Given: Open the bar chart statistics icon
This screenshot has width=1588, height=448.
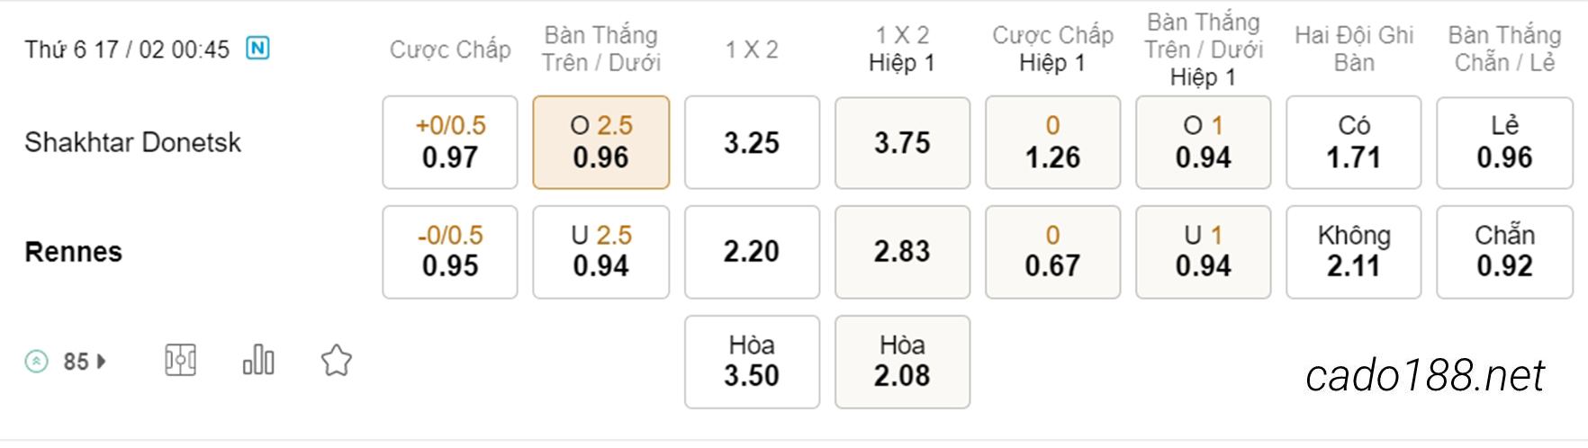Looking at the screenshot, I should click(258, 360).
